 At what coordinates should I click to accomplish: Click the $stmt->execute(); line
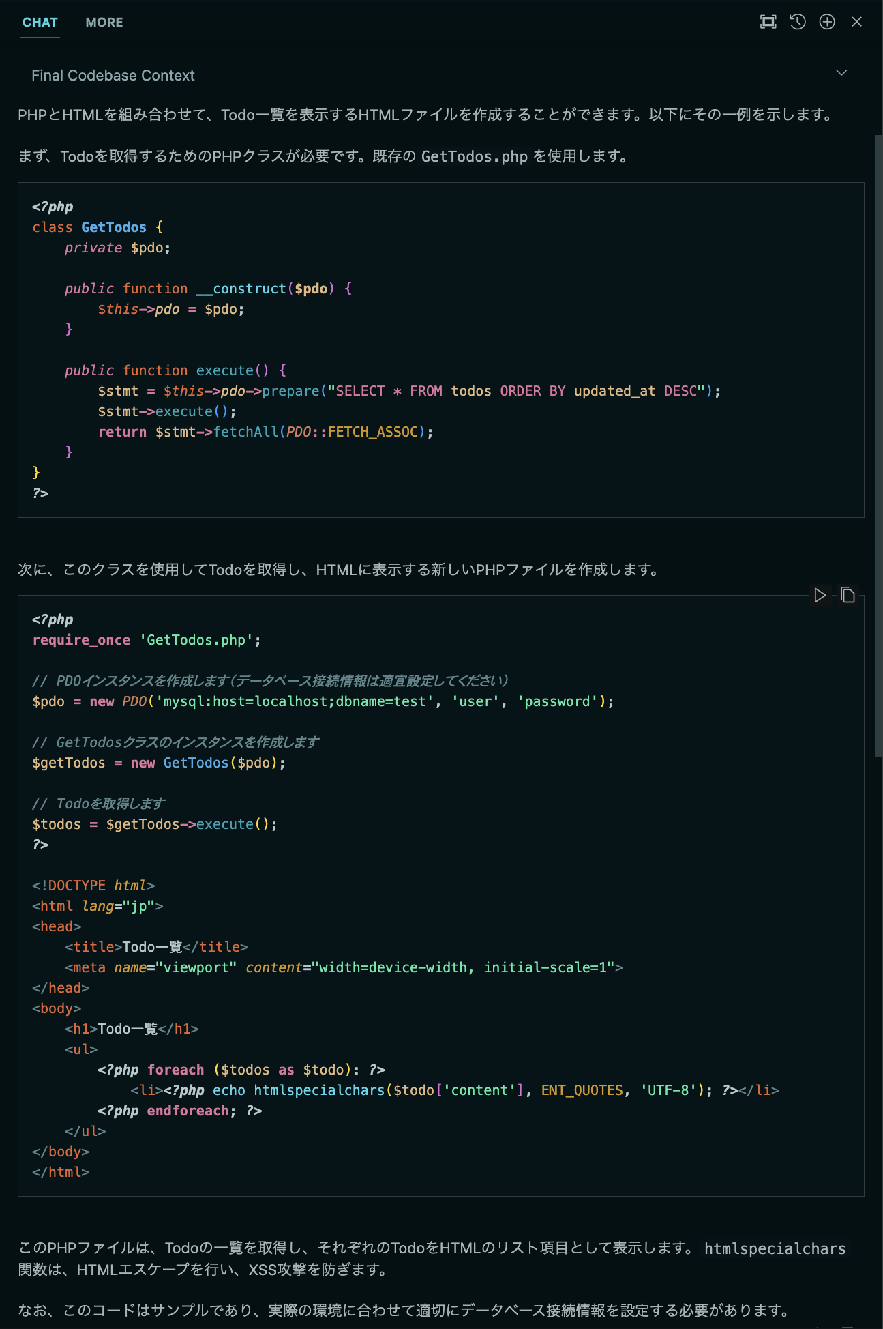tap(167, 411)
